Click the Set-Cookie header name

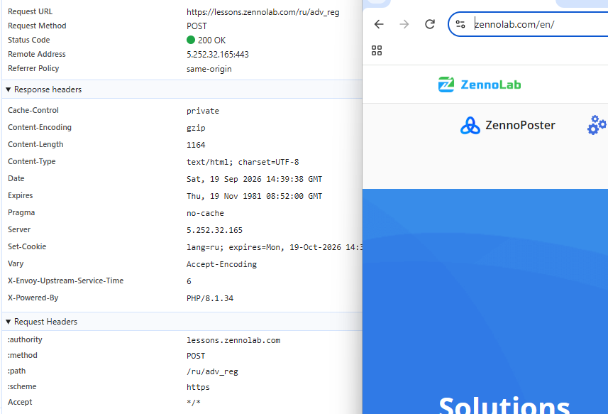(x=27, y=247)
